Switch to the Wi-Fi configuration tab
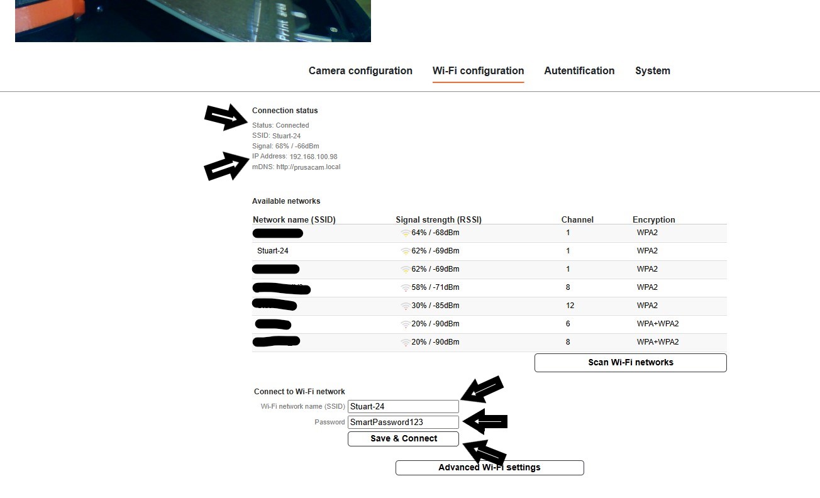820x498 pixels. [478, 71]
